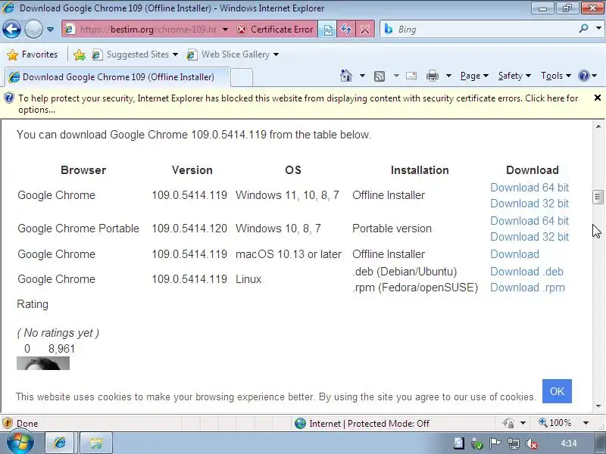Viewport: 606px width, 454px height.
Task: Open the Favorites center star button
Action: click(x=32, y=54)
